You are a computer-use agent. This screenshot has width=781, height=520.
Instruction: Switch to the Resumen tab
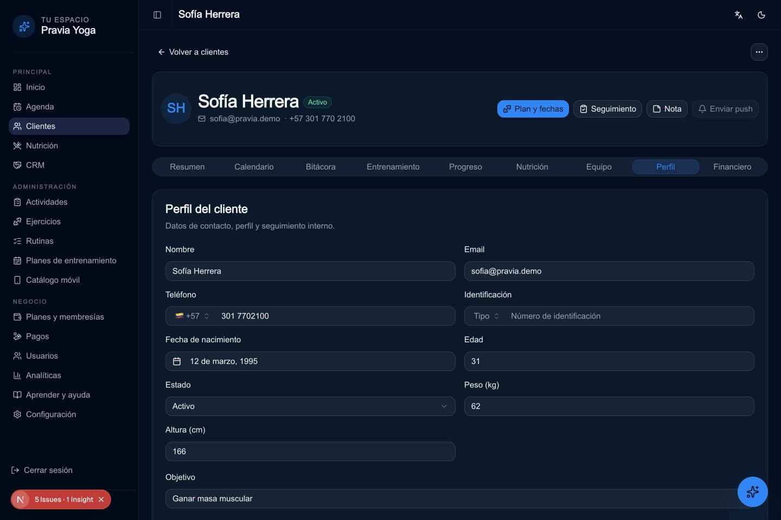point(187,167)
